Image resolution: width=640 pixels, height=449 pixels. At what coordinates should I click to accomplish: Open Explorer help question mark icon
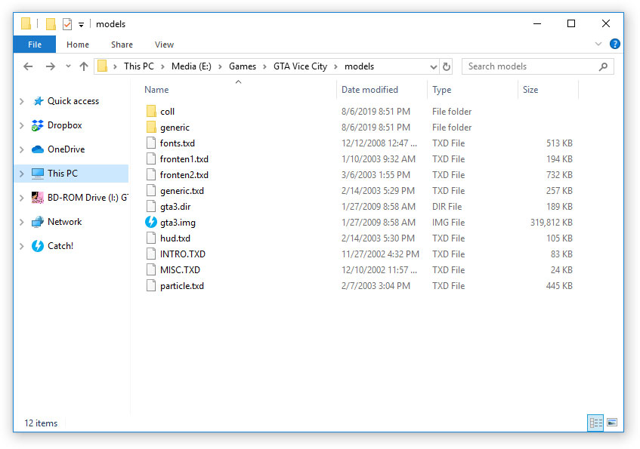coord(614,44)
